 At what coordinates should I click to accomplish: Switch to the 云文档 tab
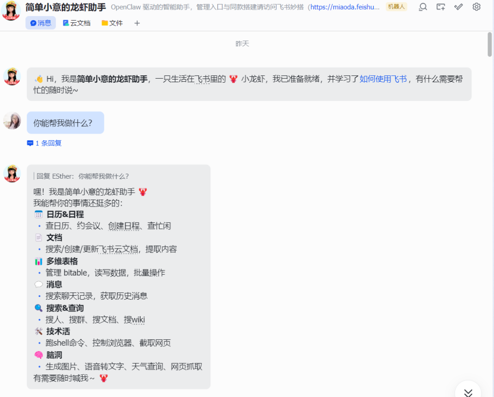[76, 23]
